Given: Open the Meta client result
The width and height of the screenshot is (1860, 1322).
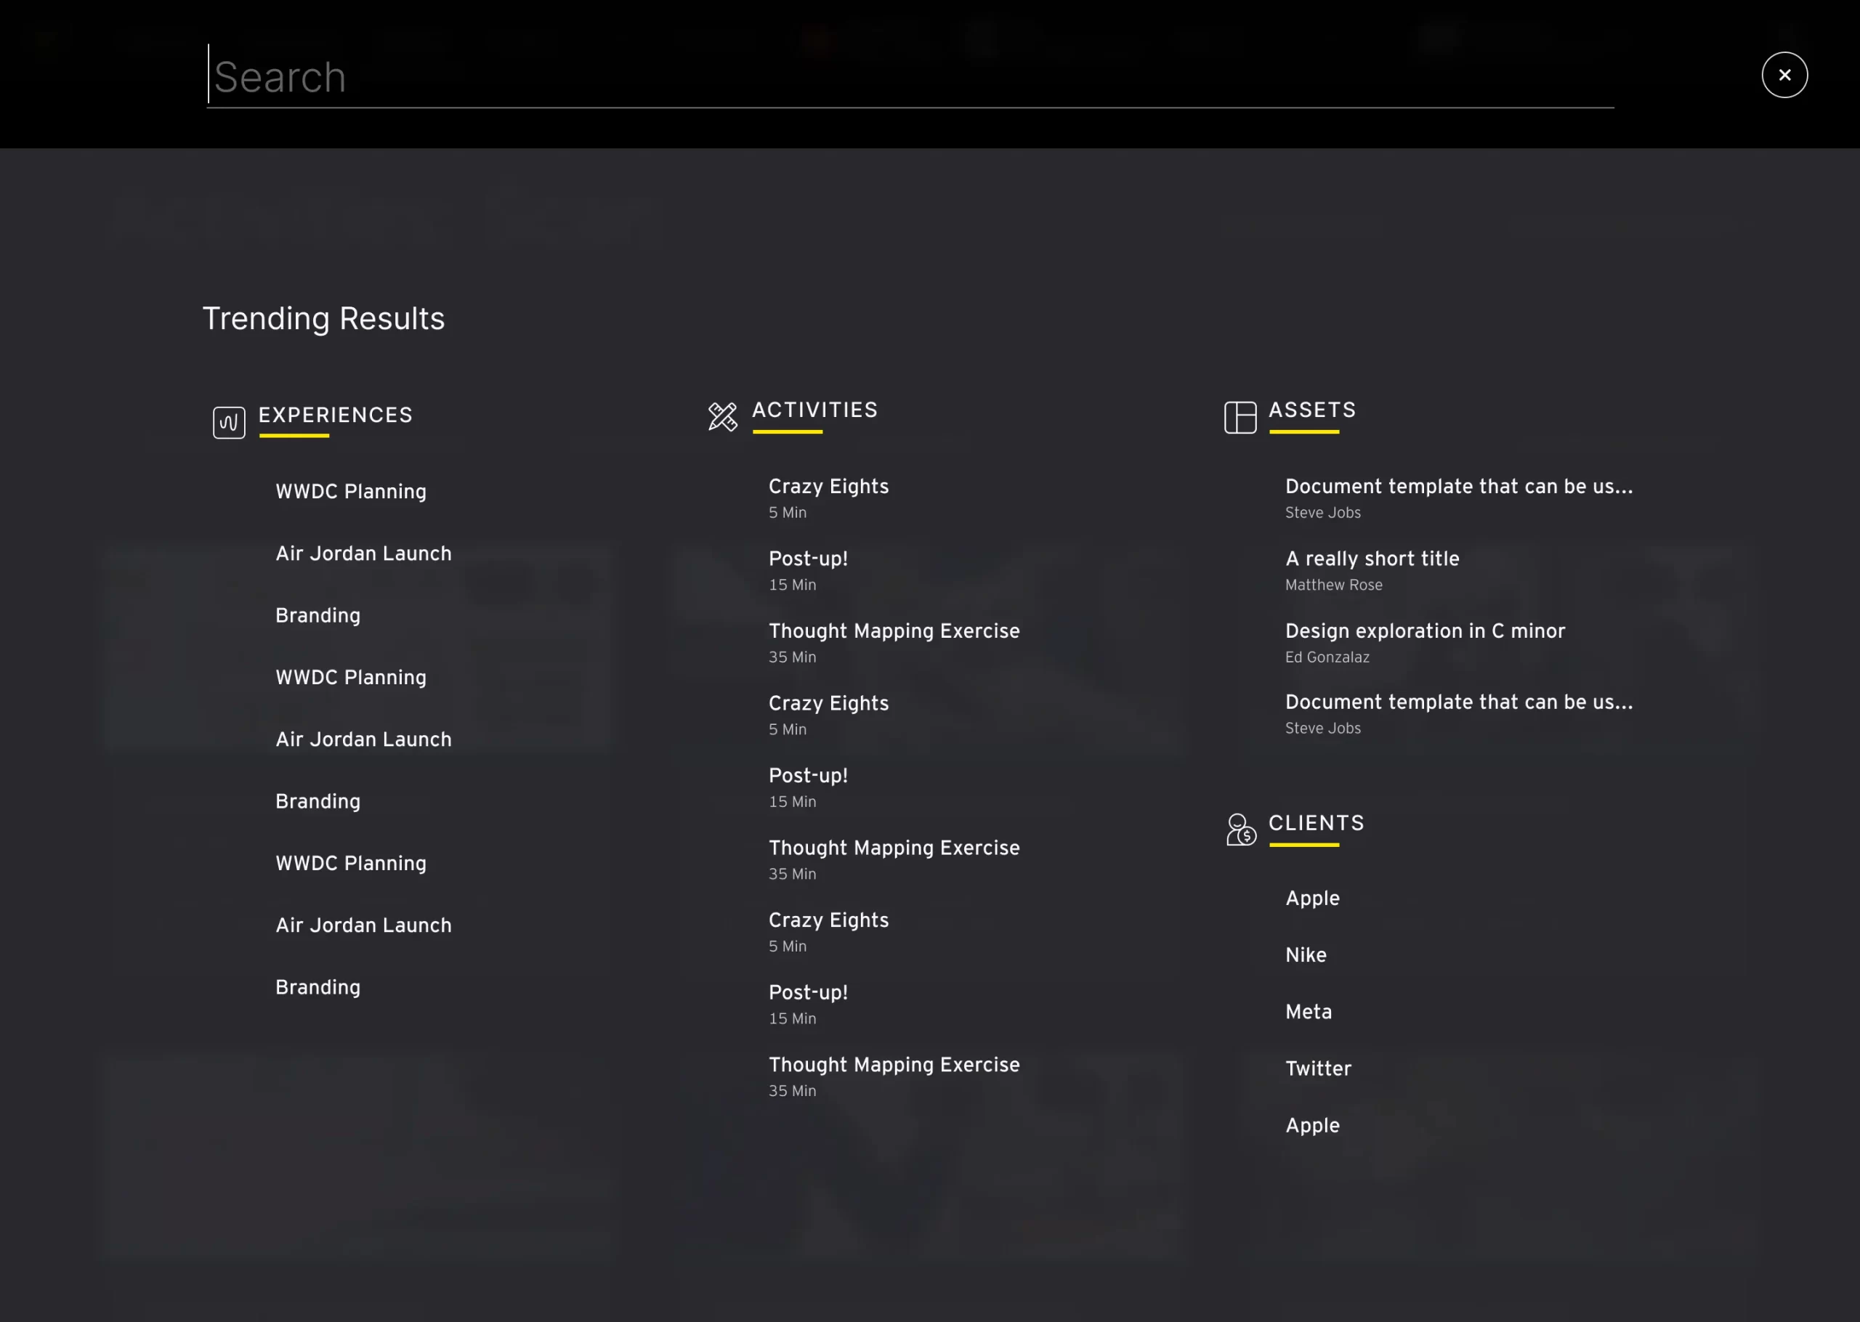Looking at the screenshot, I should tap(1308, 1012).
